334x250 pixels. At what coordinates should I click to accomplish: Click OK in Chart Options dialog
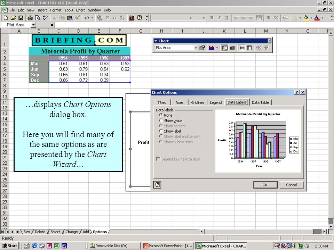[265, 185]
